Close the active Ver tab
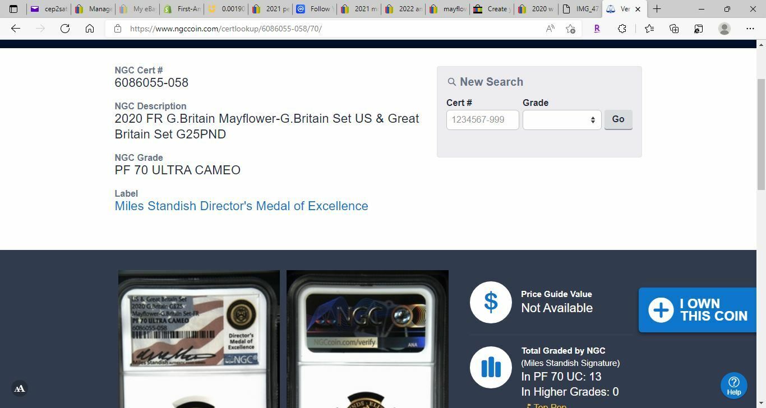Viewport: 766px width, 408px height. (638, 9)
